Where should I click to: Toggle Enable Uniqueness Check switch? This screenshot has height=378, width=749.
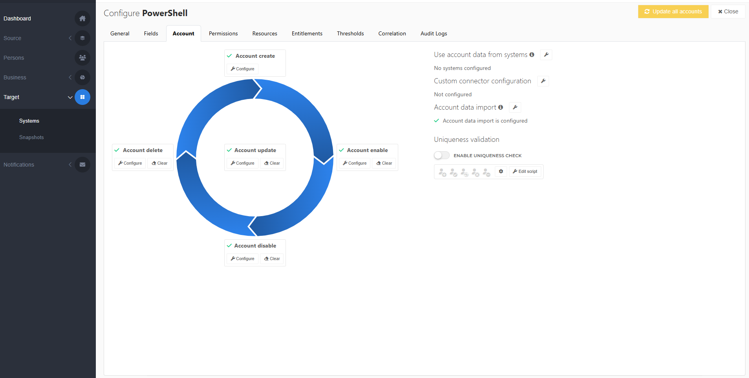pos(442,155)
